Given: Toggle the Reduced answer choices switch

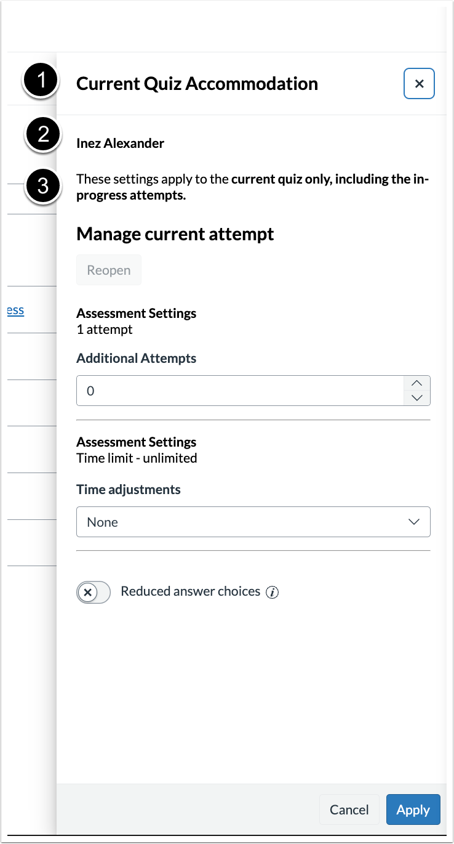Looking at the screenshot, I should tap(94, 592).
